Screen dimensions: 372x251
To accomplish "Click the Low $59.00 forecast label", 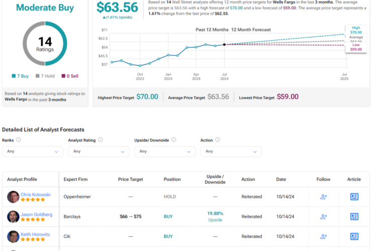I will (x=356, y=47).
